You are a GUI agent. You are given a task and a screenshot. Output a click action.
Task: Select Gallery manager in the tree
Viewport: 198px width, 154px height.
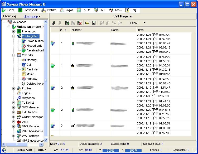pyautogui.click(x=32, y=117)
